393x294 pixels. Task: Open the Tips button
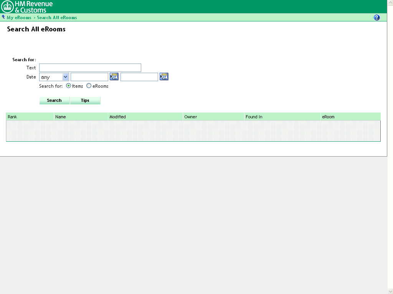pyautogui.click(x=85, y=100)
